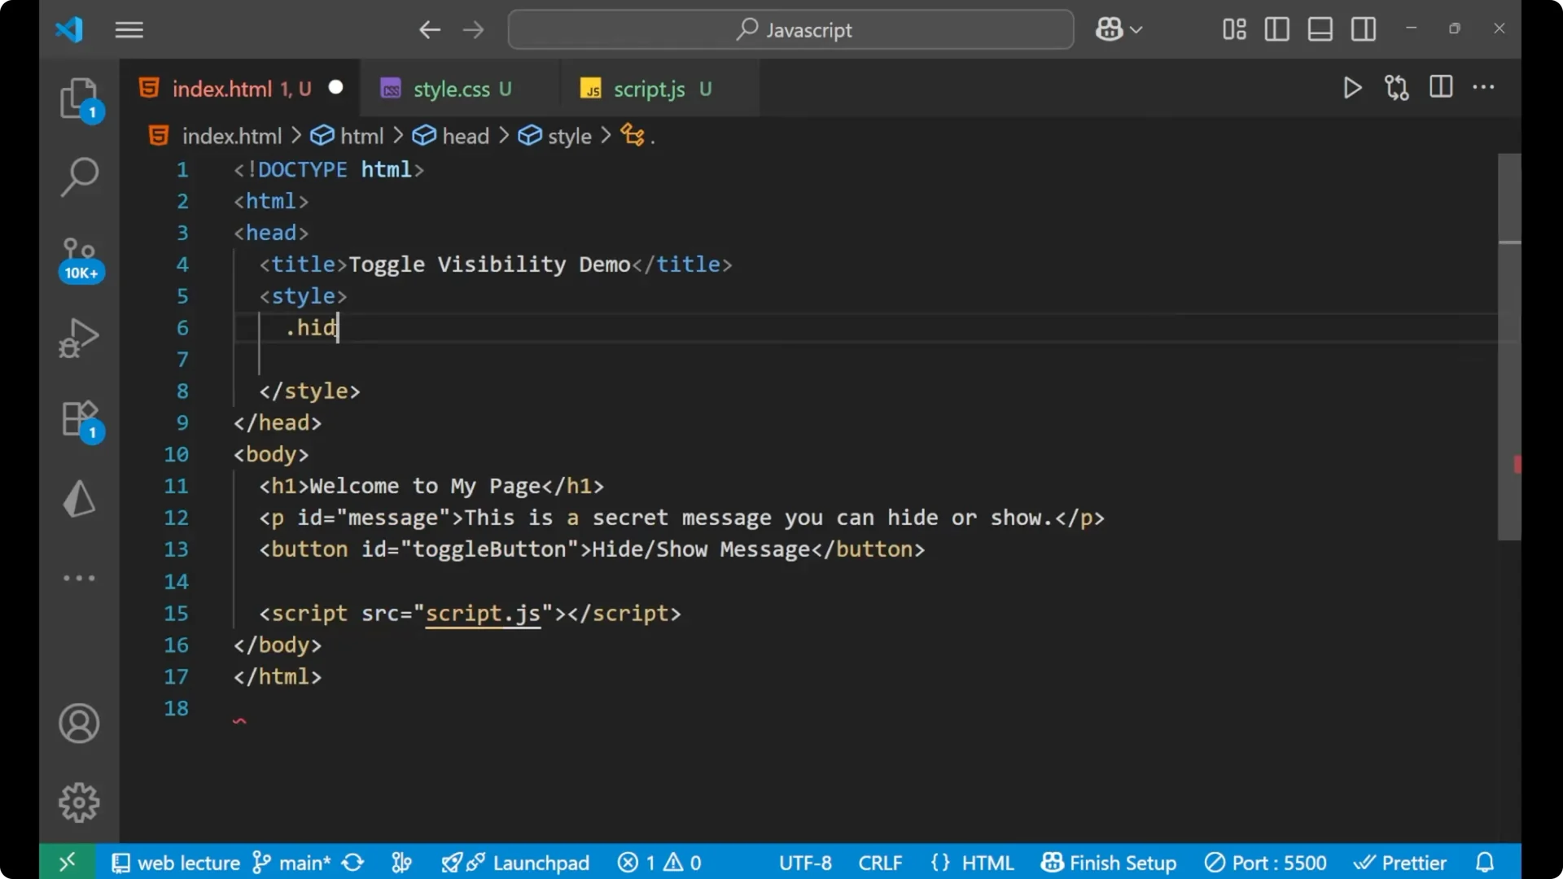Toggle the secondary sidebar visibility
Image resolution: width=1563 pixels, height=879 pixels.
(x=1364, y=29)
